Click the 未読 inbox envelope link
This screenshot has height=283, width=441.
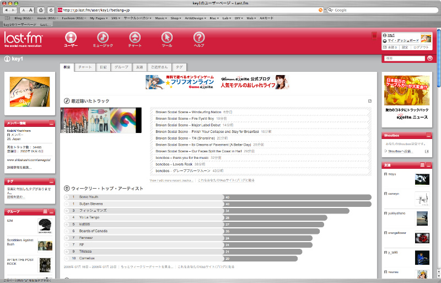point(390,47)
